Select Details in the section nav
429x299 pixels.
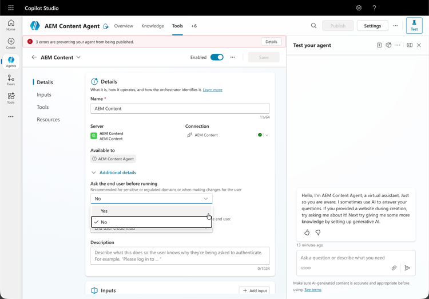45,82
